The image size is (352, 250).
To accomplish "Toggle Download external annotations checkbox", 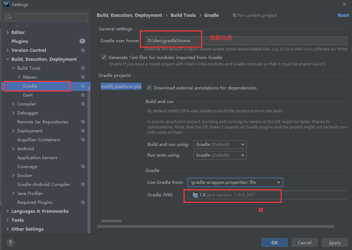I will coord(149,88).
